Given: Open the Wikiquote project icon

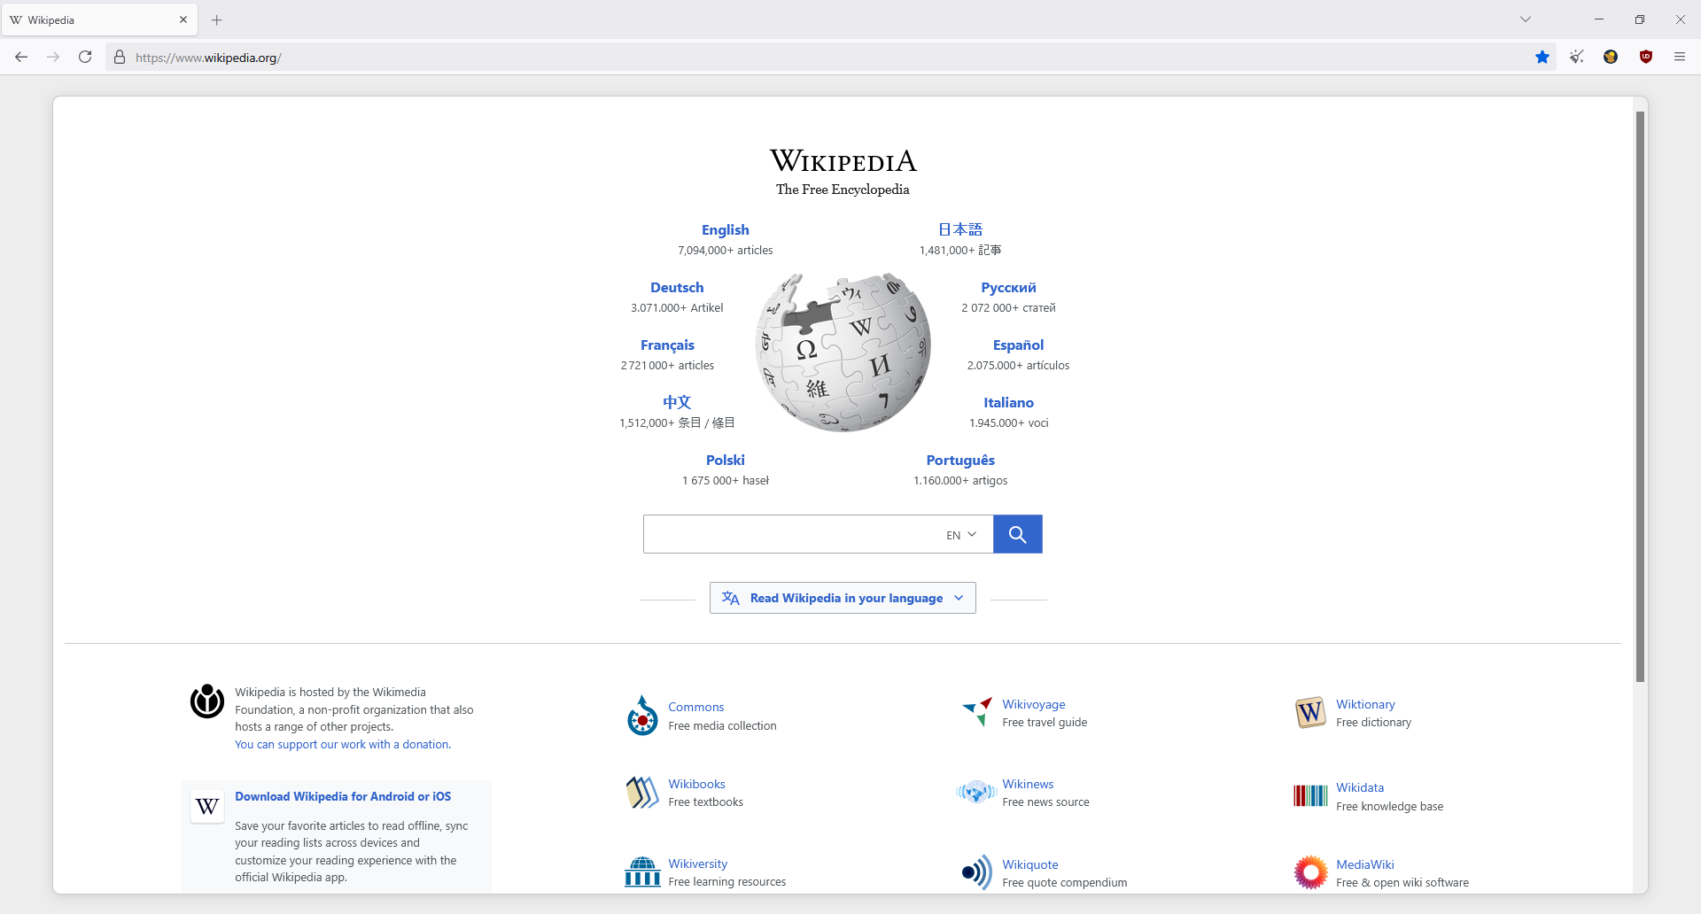Looking at the screenshot, I should pos(977,872).
